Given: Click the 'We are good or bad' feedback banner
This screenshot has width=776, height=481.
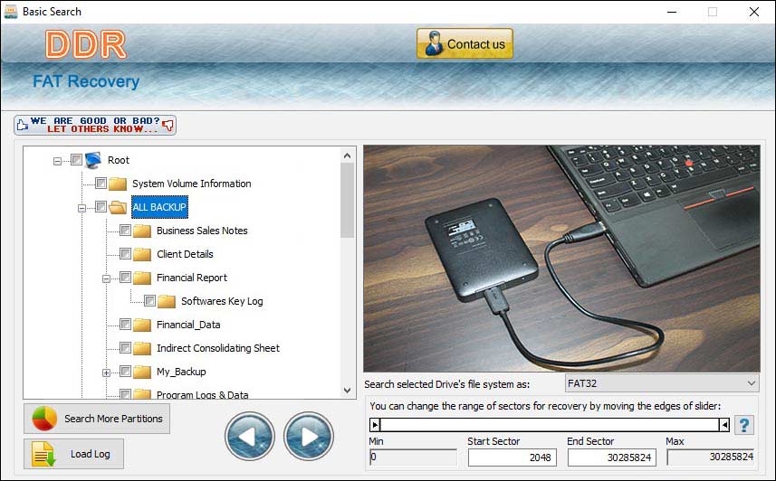Looking at the screenshot, I should pyautogui.click(x=95, y=125).
